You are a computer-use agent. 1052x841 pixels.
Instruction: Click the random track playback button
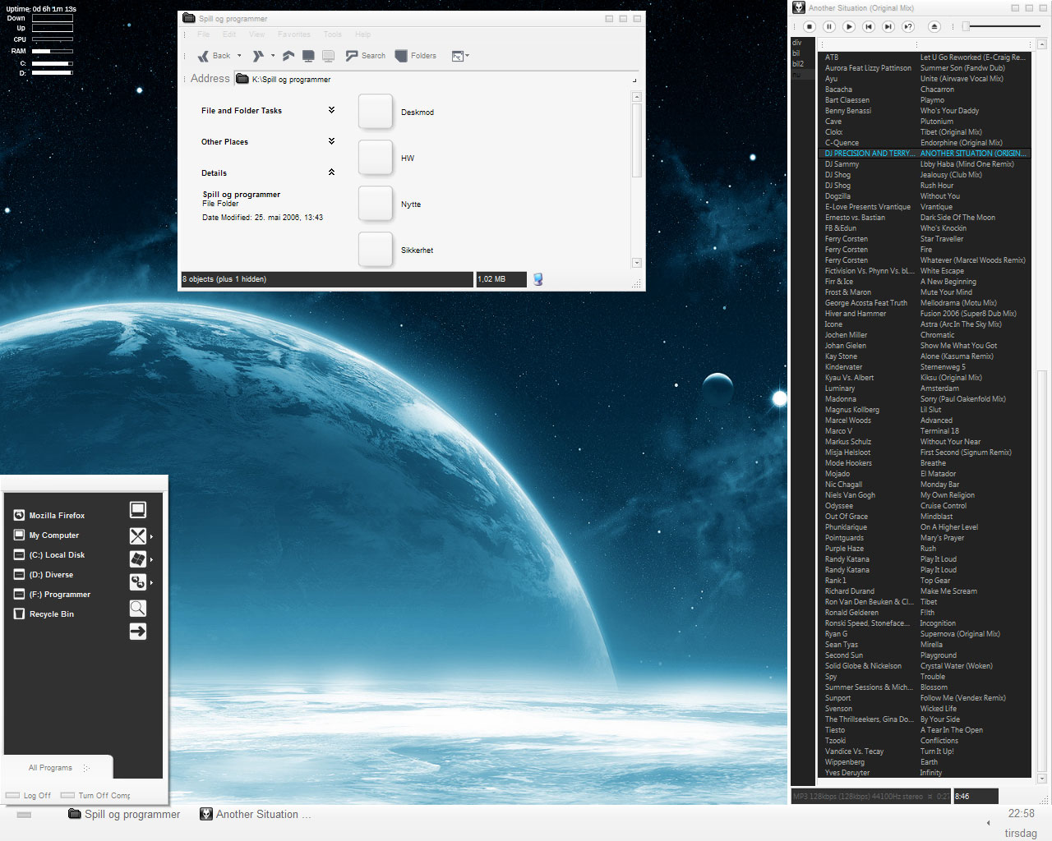coord(908,26)
